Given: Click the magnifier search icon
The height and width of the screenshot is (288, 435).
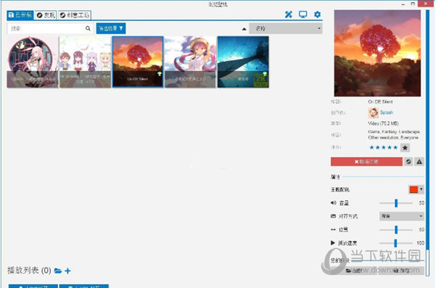Looking at the screenshot, I should 88,28.
